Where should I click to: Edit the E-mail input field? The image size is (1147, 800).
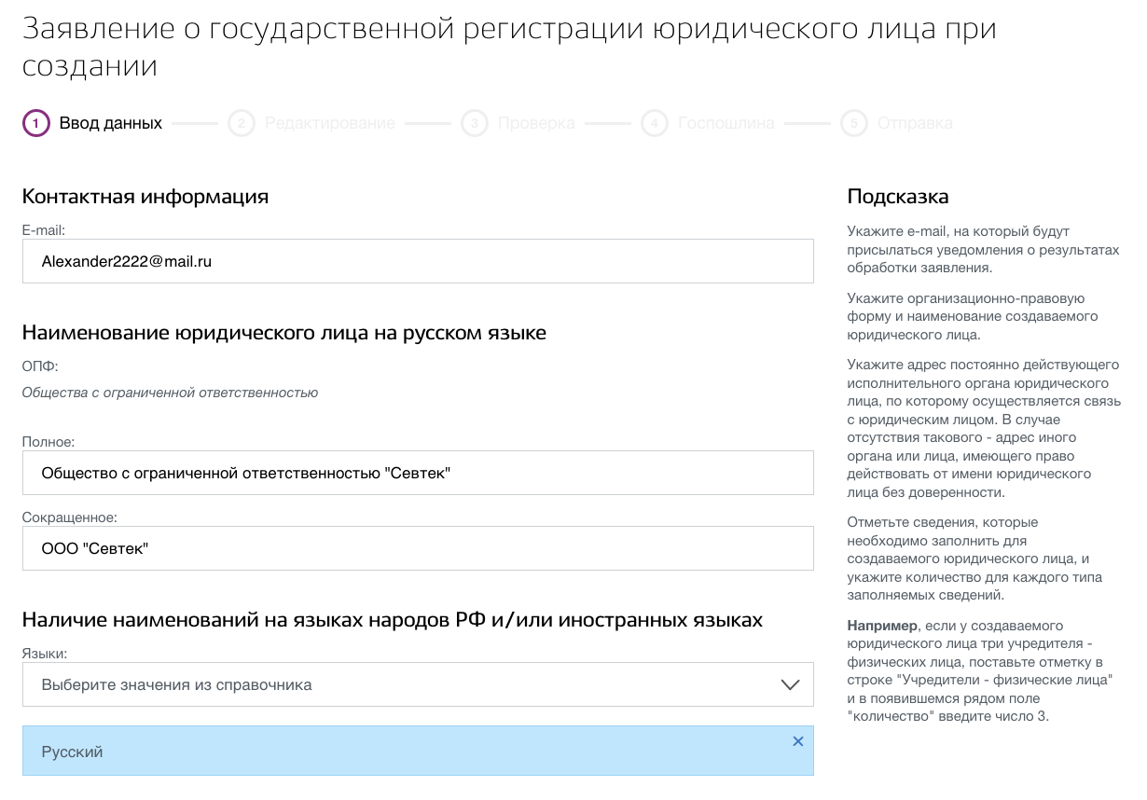[418, 261]
